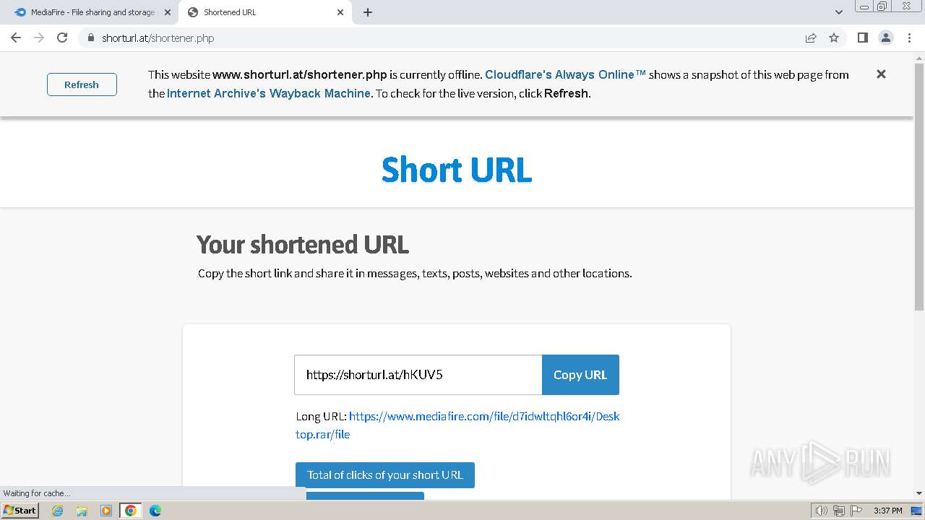Open the browser side panel
925x520 pixels.
coord(862,38)
